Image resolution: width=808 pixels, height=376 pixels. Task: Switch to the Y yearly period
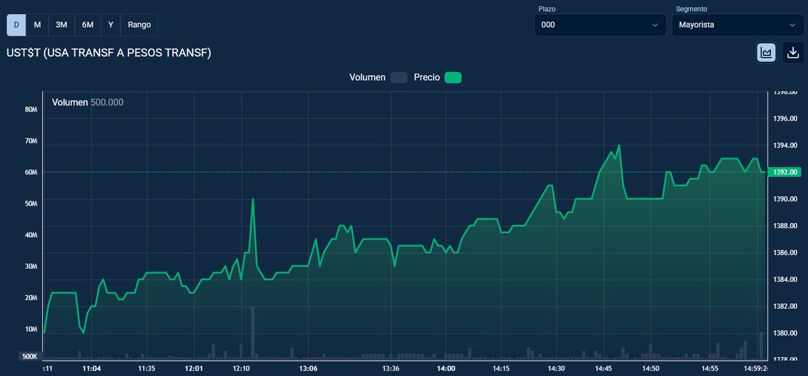pyautogui.click(x=110, y=25)
